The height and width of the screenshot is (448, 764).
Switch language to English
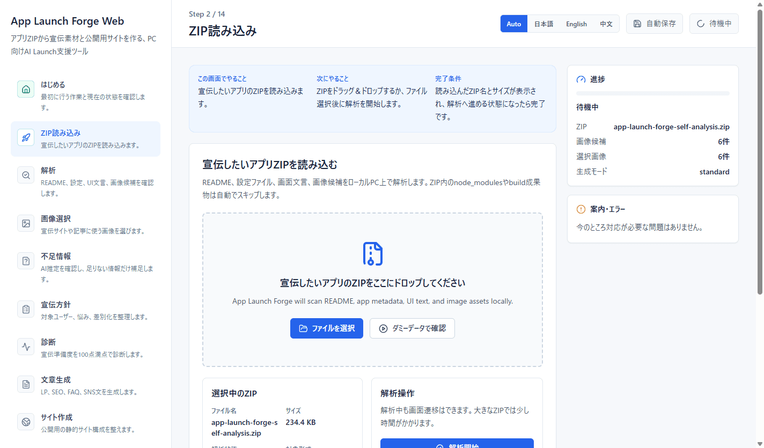click(576, 24)
